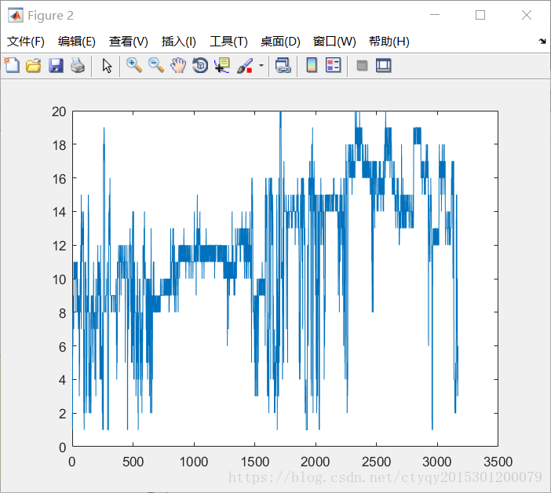Open a file with the folder icon
Viewport: 551px width, 493px height.
coord(34,66)
